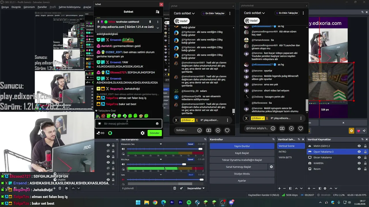Open advanced audio properties gears icon
Viewport: 369px width, 207px height.
181,188
